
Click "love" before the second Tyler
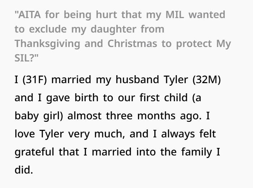click(25, 134)
